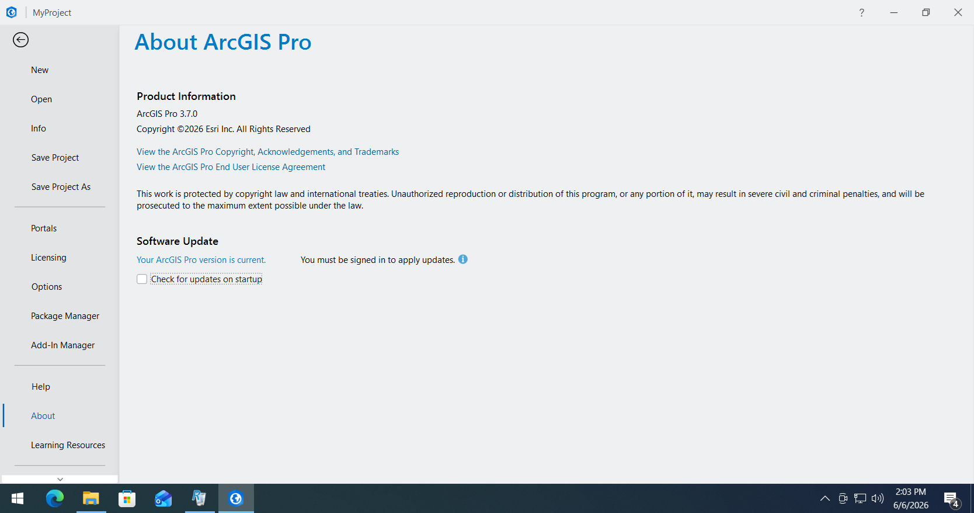Open Add-In Manager in sidebar
The height and width of the screenshot is (513, 974).
62,345
